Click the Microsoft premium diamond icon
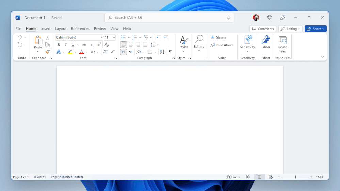 click(269, 18)
